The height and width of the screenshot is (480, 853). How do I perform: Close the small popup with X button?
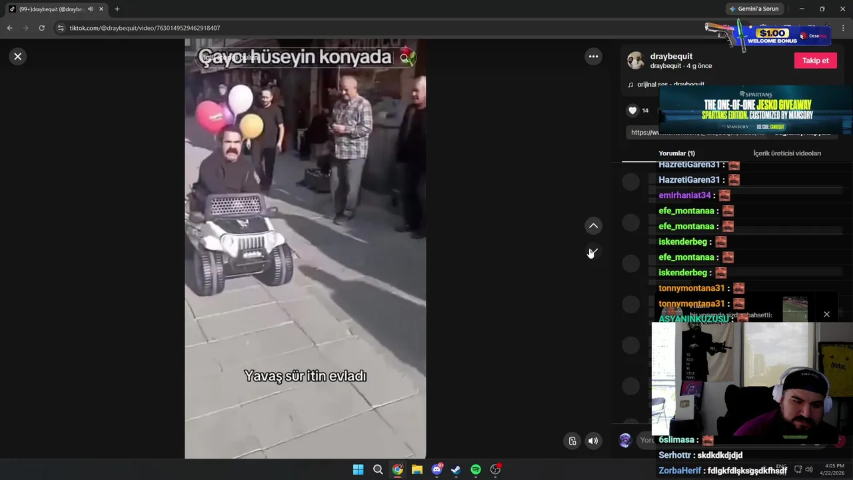[x=826, y=314]
